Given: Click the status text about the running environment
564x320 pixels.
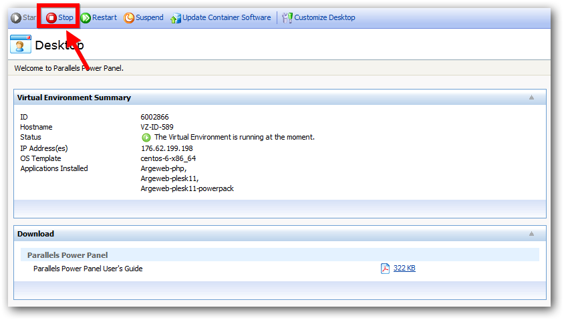Looking at the screenshot, I should coord(235,137).
